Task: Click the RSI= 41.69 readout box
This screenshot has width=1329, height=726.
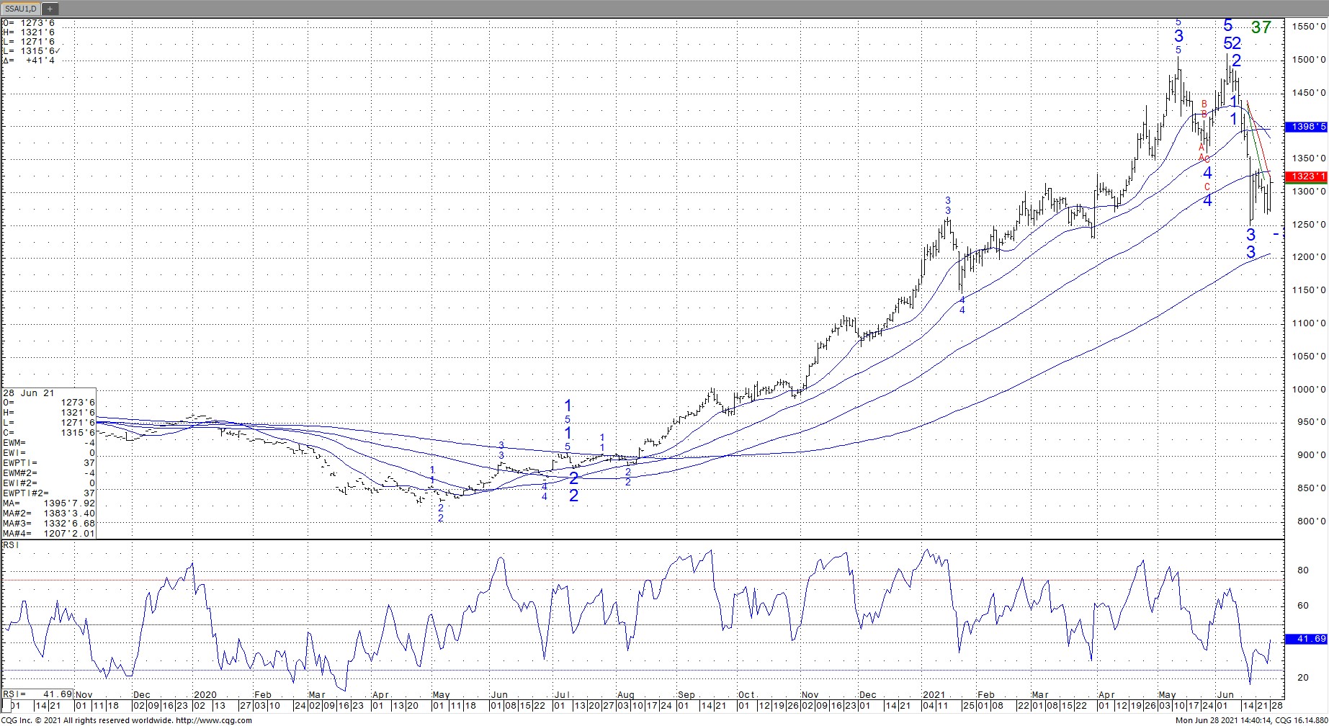Action: point(37,694)
